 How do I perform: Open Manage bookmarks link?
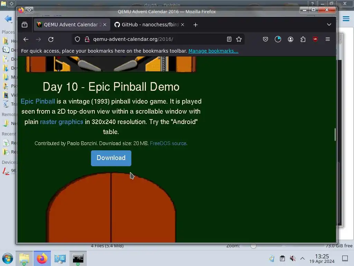[x=213, y=51]
